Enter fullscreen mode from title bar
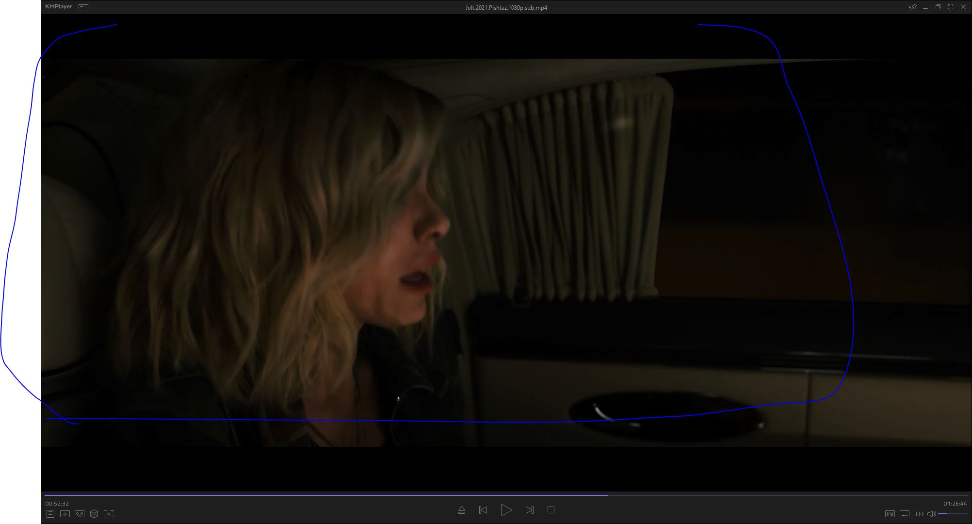This screenshot has width=972, height=524. click(x=951, y=7)
